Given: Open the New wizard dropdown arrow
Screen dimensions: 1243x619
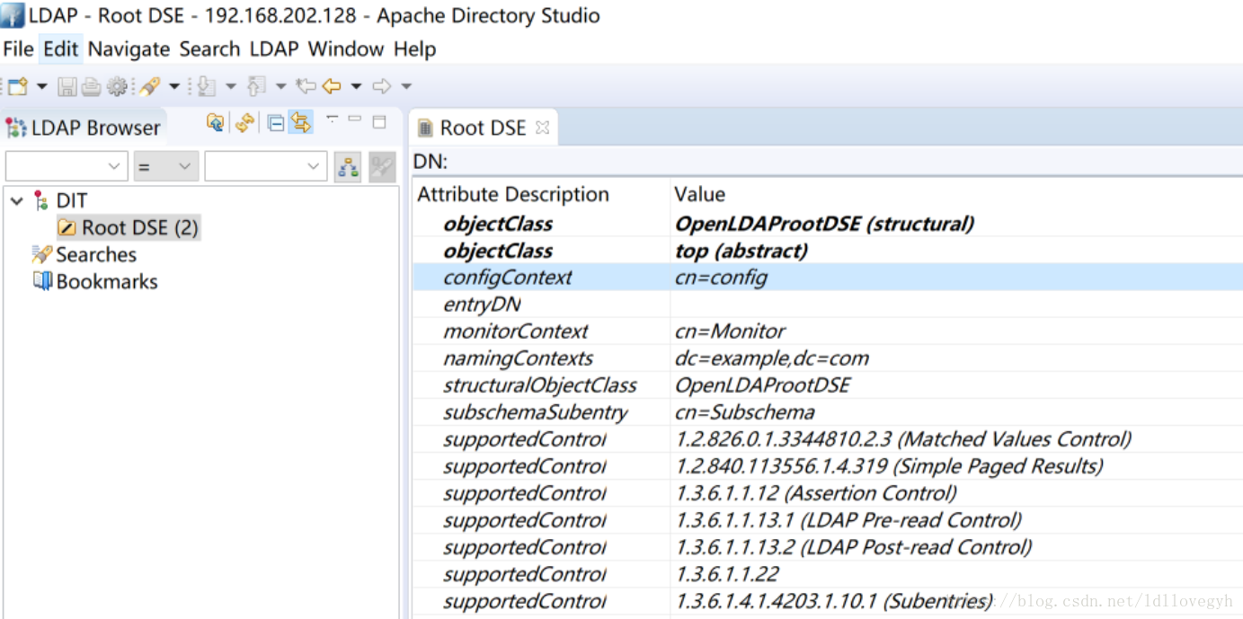Looking at the screenshot, I should click(x=42, y=86).
